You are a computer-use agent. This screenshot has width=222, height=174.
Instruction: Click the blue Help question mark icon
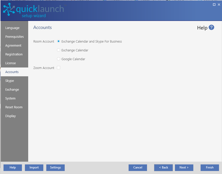pyautogui.click(x=211, y=27)
